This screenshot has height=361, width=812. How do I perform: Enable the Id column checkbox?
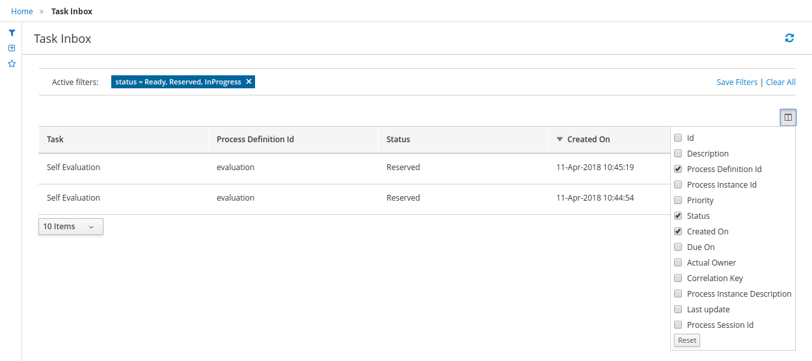pyautogui.click(x=678, y=138)
